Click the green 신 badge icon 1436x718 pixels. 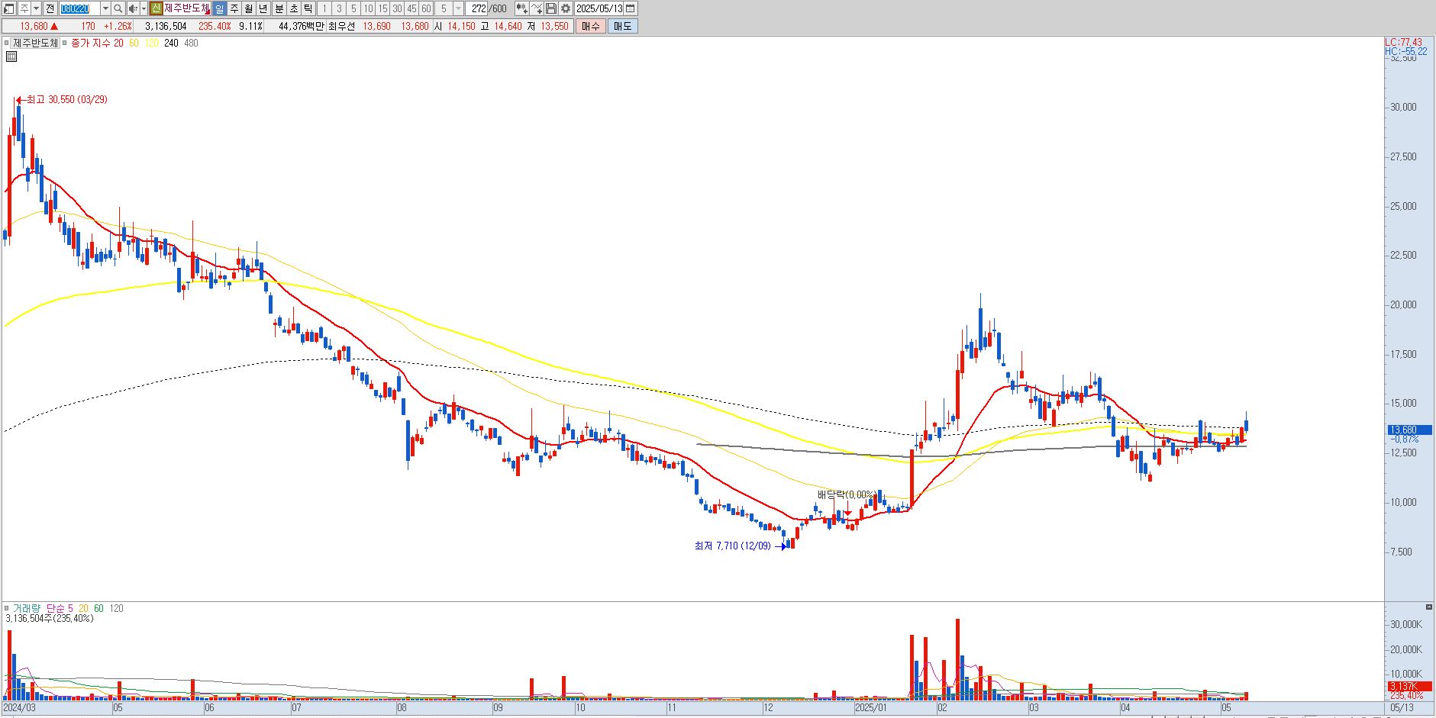click(x=156, y=8)
